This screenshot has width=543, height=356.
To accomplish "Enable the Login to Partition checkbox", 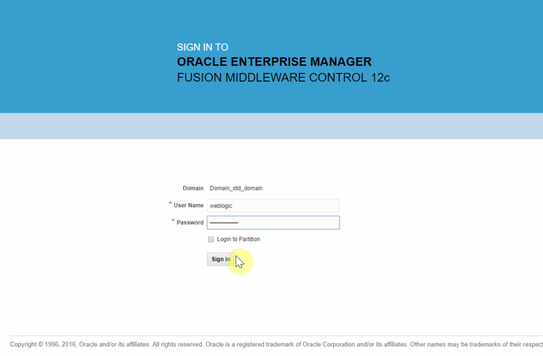I will point(211,239).
